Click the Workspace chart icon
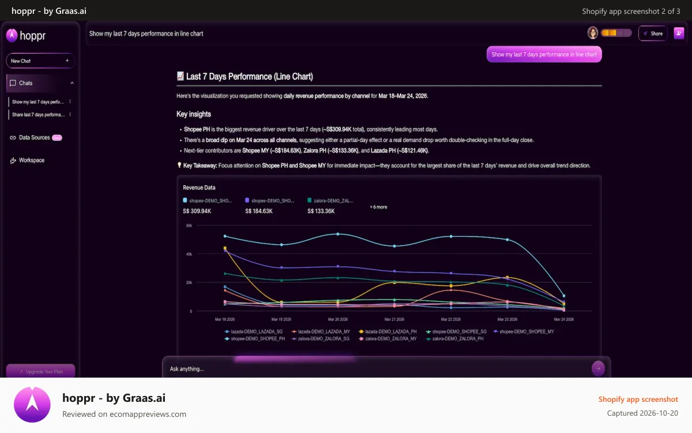This screenshot has height=433, width=692. tap(13, 160)
